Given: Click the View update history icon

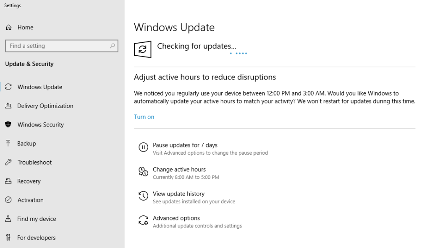Looking at the screenshot, I should [x=143, y=196].
